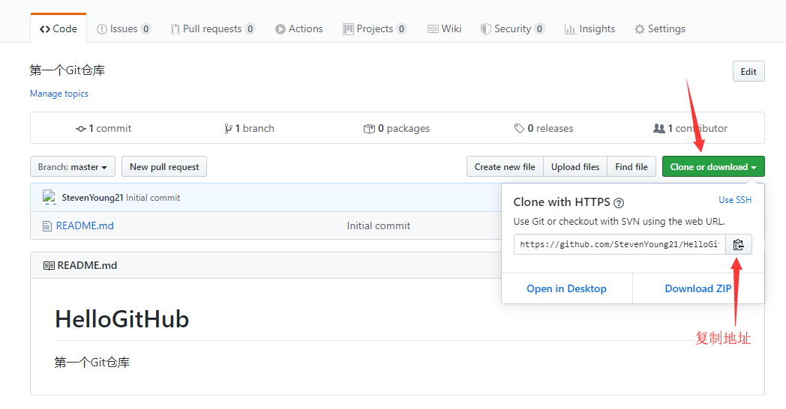Click the Download ZIP link
This screenshot has width=786, height=409.
point(698,288)
